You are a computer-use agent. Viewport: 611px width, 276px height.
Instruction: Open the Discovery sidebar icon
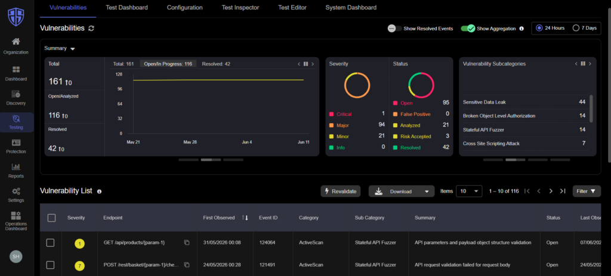pos(16,94)
